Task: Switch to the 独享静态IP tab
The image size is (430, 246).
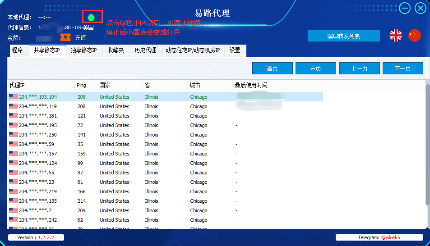Action: [x=84, y=50]
